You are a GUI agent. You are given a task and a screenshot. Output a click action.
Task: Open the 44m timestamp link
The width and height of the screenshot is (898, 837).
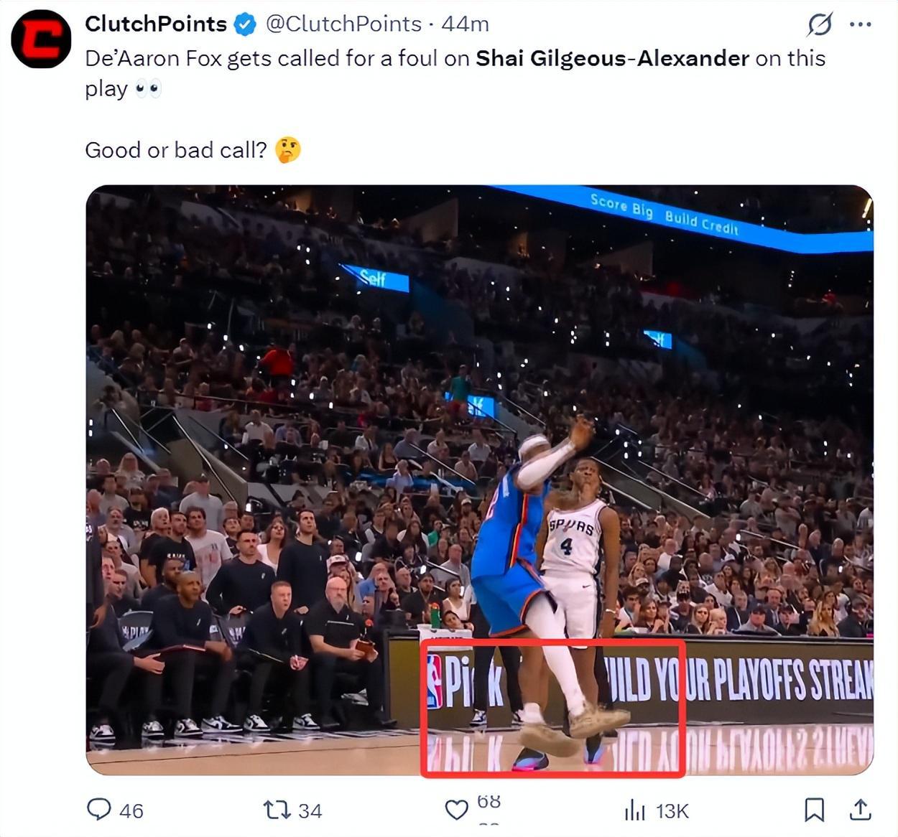click(x=465, y=24)
